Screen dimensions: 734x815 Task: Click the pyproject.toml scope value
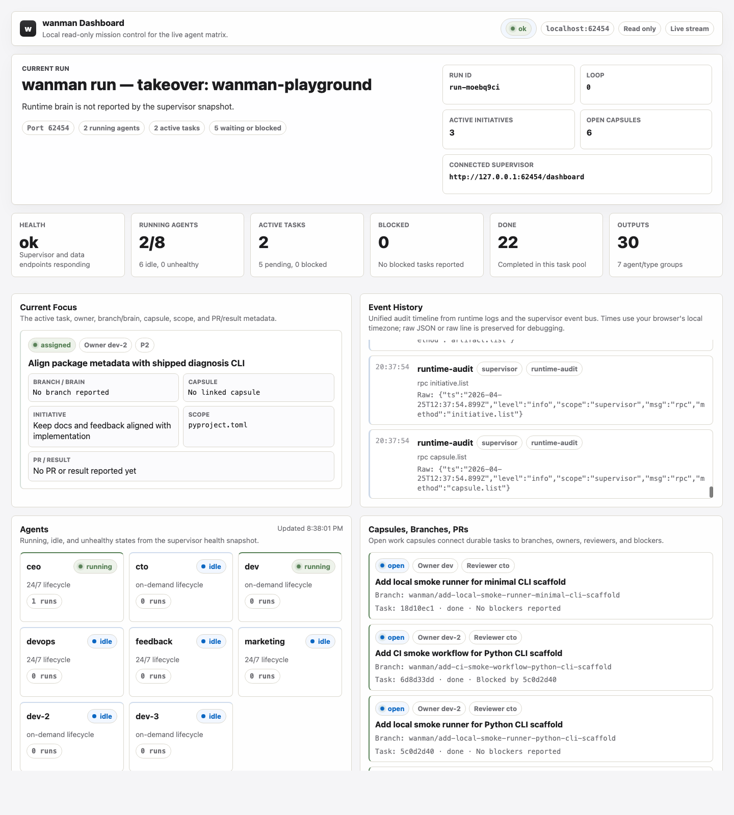pyautogui.click(x=218, y=425)
